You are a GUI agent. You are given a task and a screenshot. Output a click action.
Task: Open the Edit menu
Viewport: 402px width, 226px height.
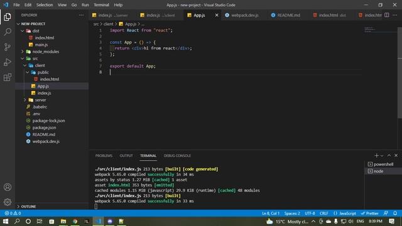pos(28,5)
